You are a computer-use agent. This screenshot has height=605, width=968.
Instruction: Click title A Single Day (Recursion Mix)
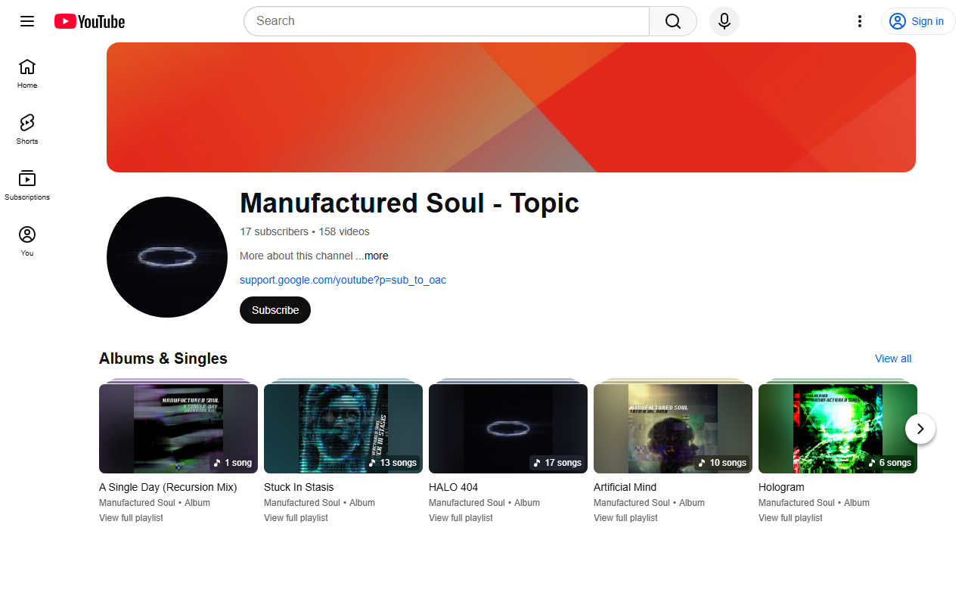pyautogui.click(x=168, y=487)
